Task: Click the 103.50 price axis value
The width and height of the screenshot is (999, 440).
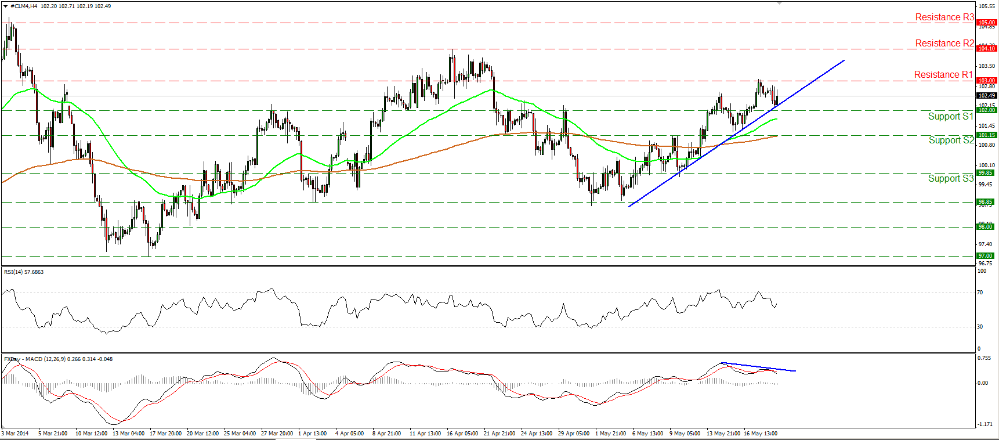Action: click(x=987, y=66)
